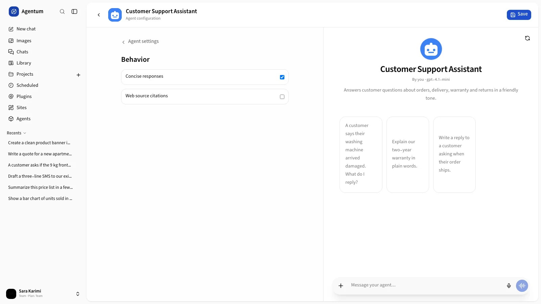The width and height of the screenshot is (541, 304).
Task: Click the robot avatar in the header
Action: point(115,15)
